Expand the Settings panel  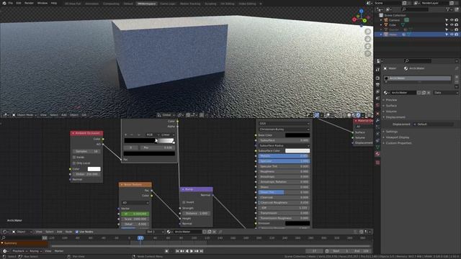pos(392,132)
